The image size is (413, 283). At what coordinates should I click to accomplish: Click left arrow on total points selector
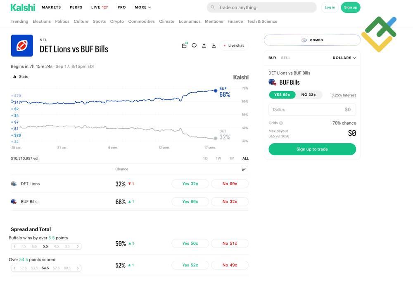[x=14, y=268]
